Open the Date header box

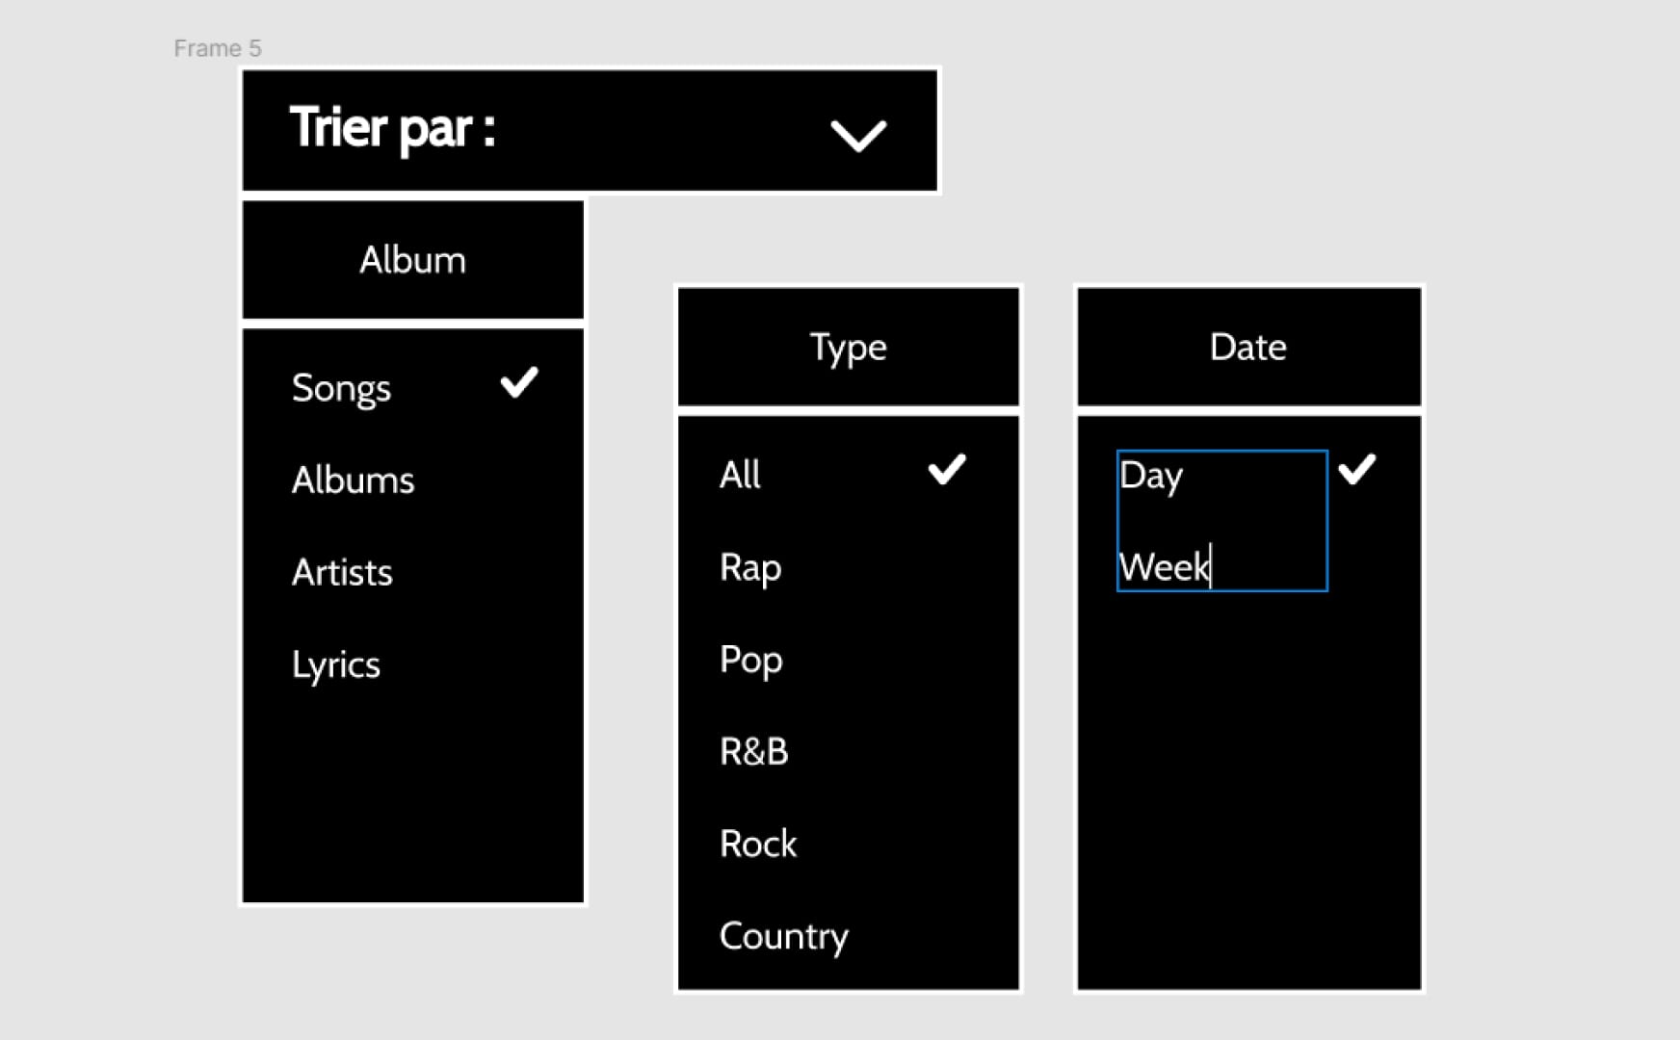tap(1248, 347)
